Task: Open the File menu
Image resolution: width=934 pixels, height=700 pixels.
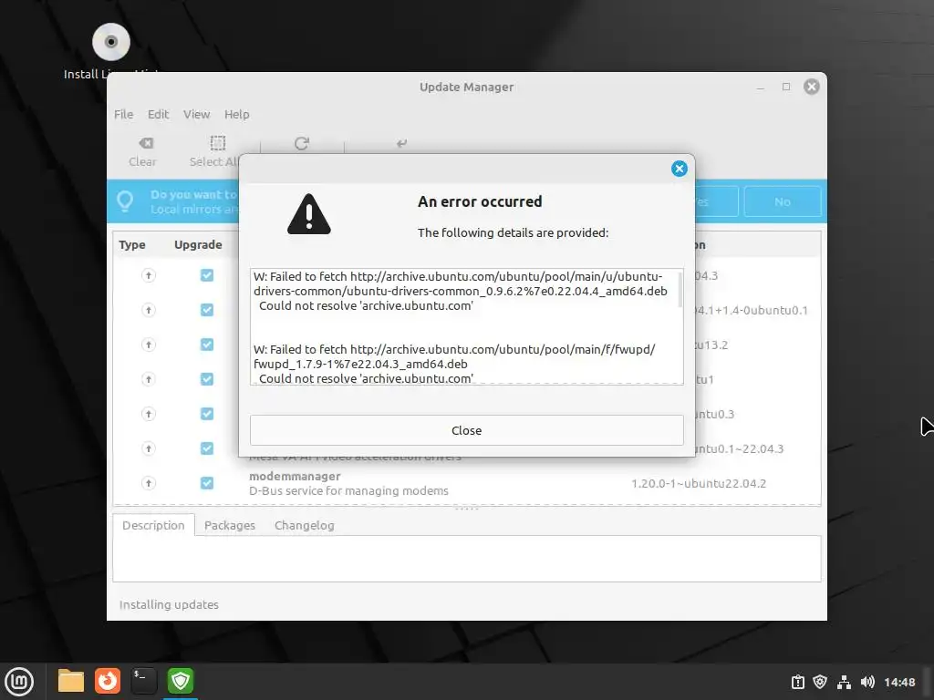Action: click(x=124, y=114)
